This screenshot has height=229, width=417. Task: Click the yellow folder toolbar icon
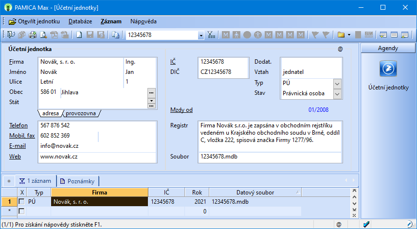click(x=341, y=35)
